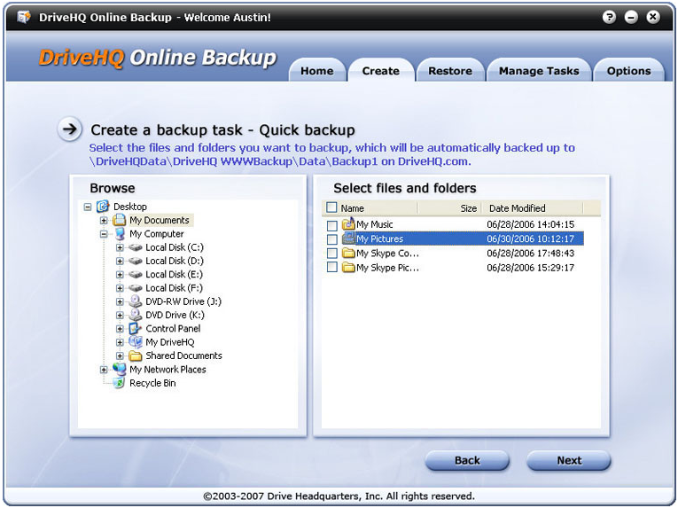Click the My Music folder icon

pos(348,223)
